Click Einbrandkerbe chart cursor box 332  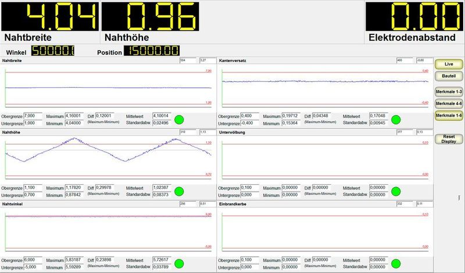pyautogui.click(x=405, y=204)
